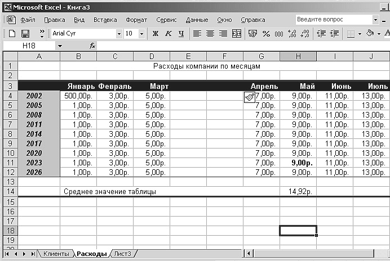This screenshot has height=261, width=390.
Task: Center text in the cell
Action: point(210,34)
